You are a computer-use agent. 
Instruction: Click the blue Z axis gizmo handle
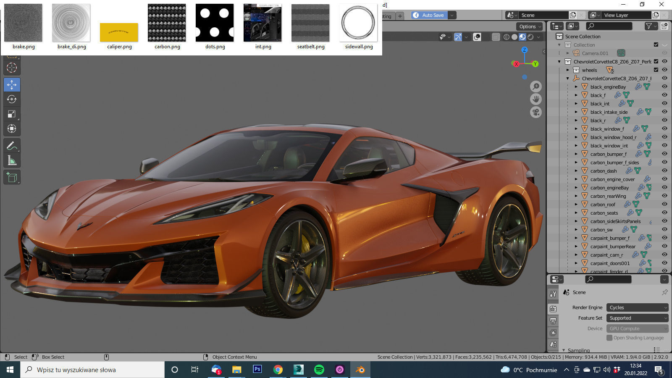point(525,50)
